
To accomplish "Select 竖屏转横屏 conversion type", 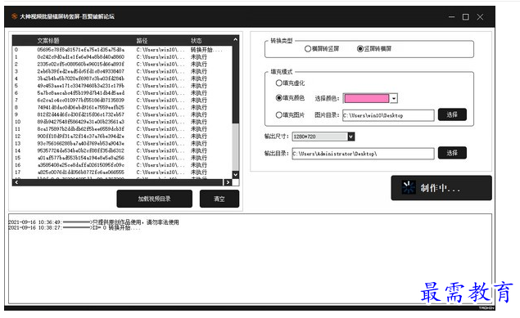I will (x=374, y=49).
